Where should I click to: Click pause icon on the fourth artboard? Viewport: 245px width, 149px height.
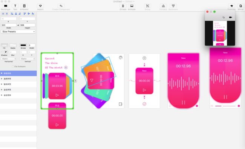tap(184, 102)
